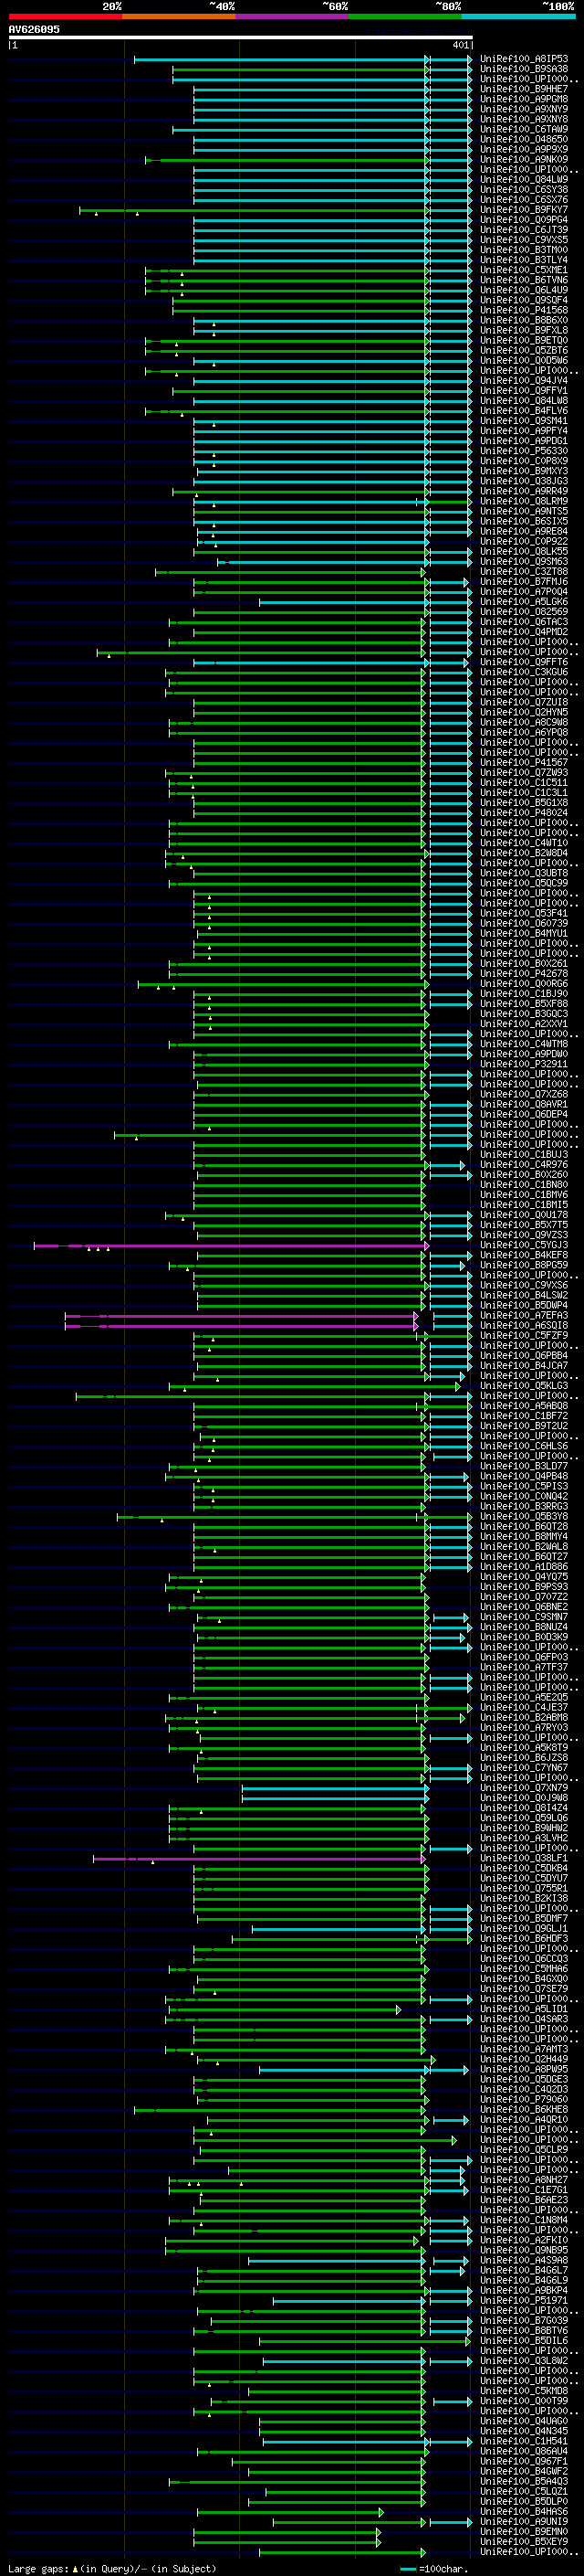Screen dimensions: 584x2576
Task: Select the UniRef100_B9SA38 entry
Action: click(523, 69)
